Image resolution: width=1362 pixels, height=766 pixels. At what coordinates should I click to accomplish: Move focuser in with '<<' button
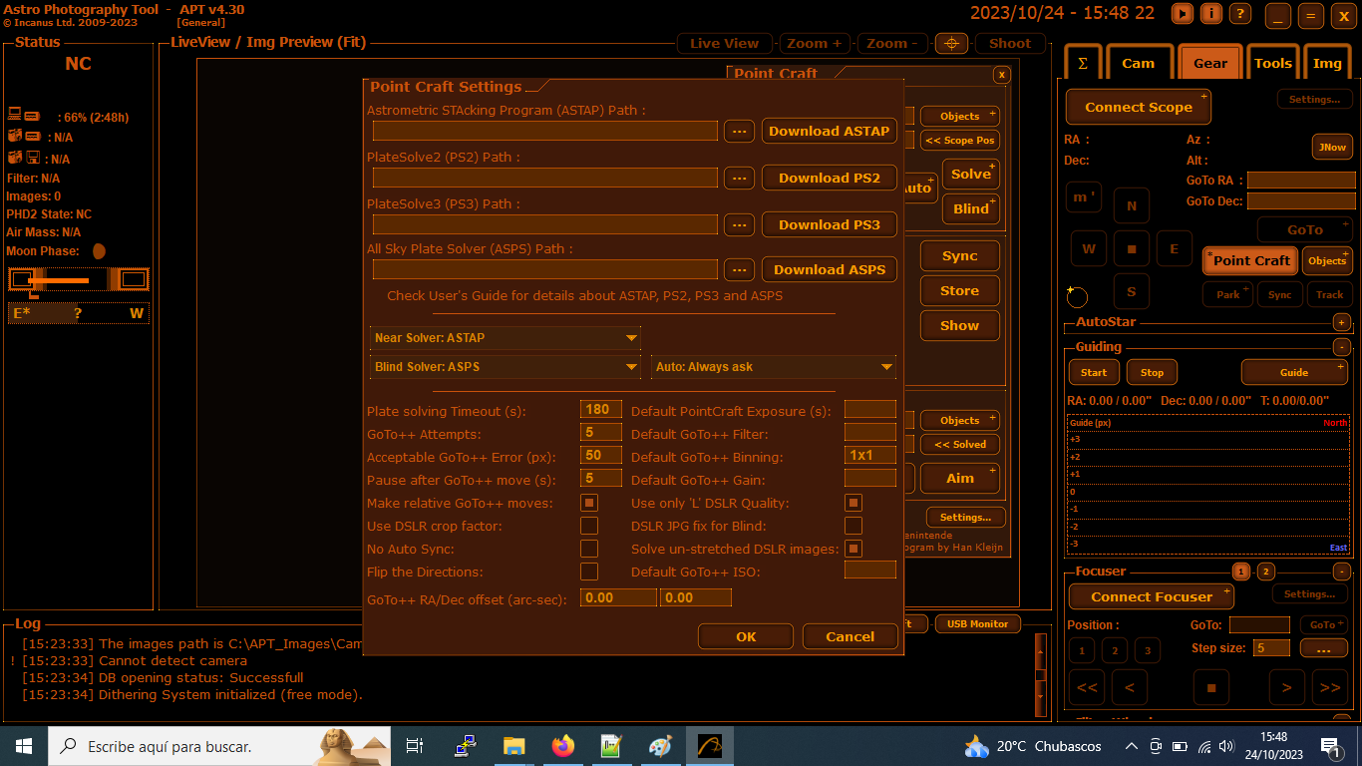coord(1088,687)
